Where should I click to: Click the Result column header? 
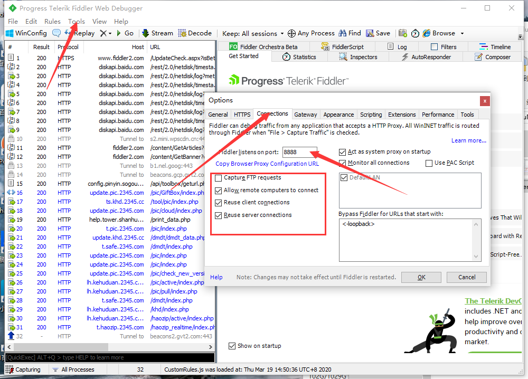point(41,47)
